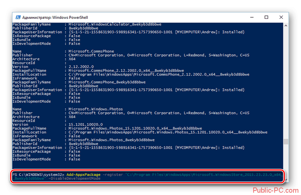The height and width of the screenshot is (195, 301).
Task: Click the window title 'Администратор: Windows PowerShell'
Action: pos(55,17)
